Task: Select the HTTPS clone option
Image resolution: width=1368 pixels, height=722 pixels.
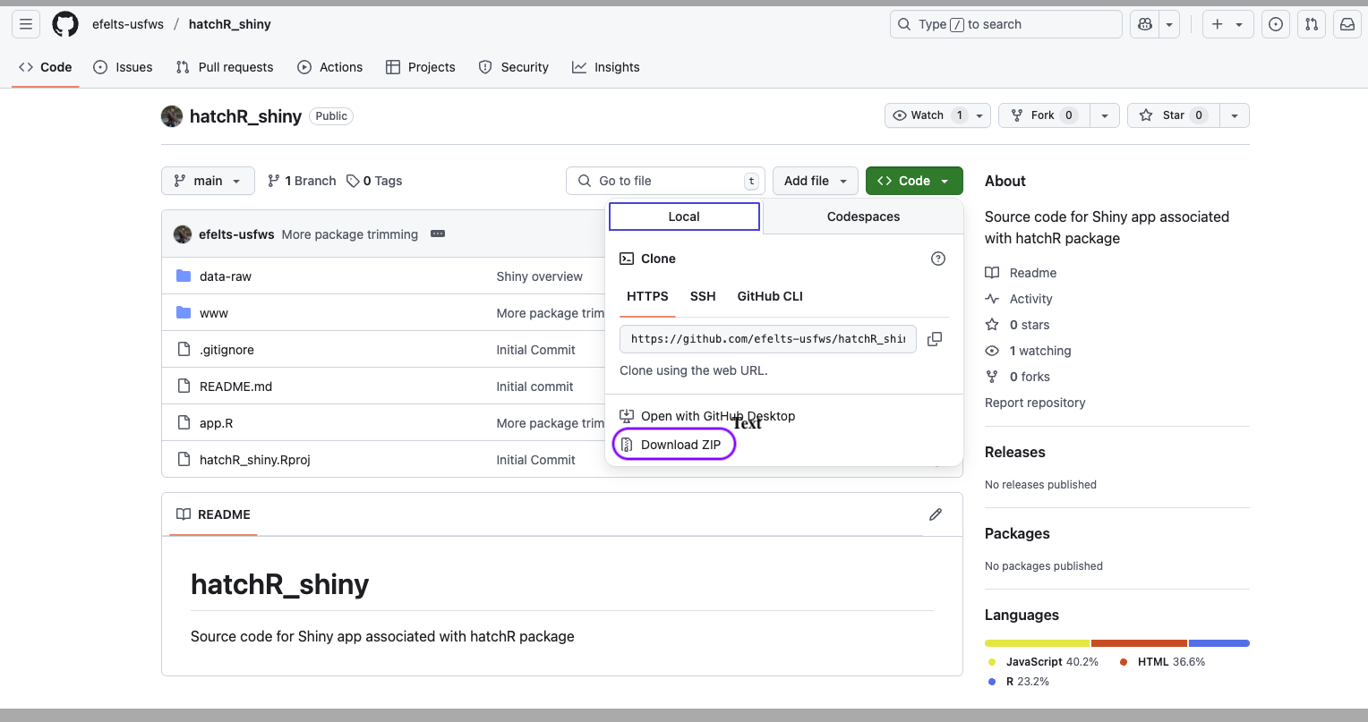Action: (647, 296)
